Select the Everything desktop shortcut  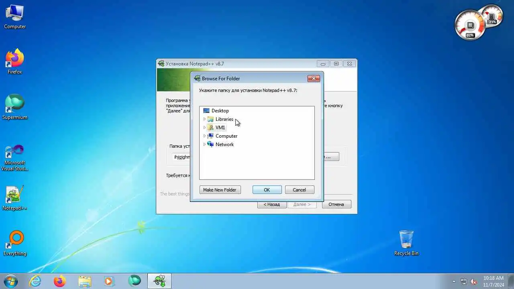[x=15, y=244]
